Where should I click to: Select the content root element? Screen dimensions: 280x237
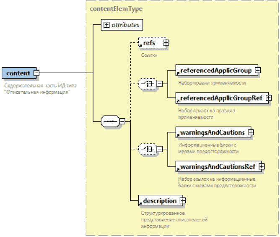18,73
